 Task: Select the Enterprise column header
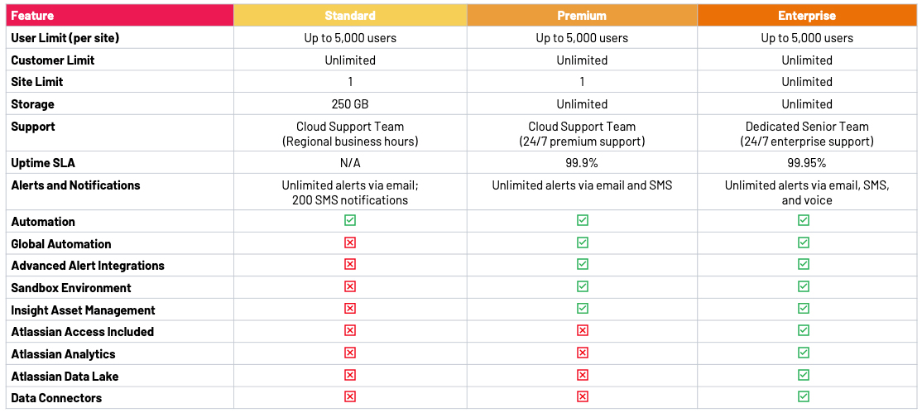coord(807,15)
